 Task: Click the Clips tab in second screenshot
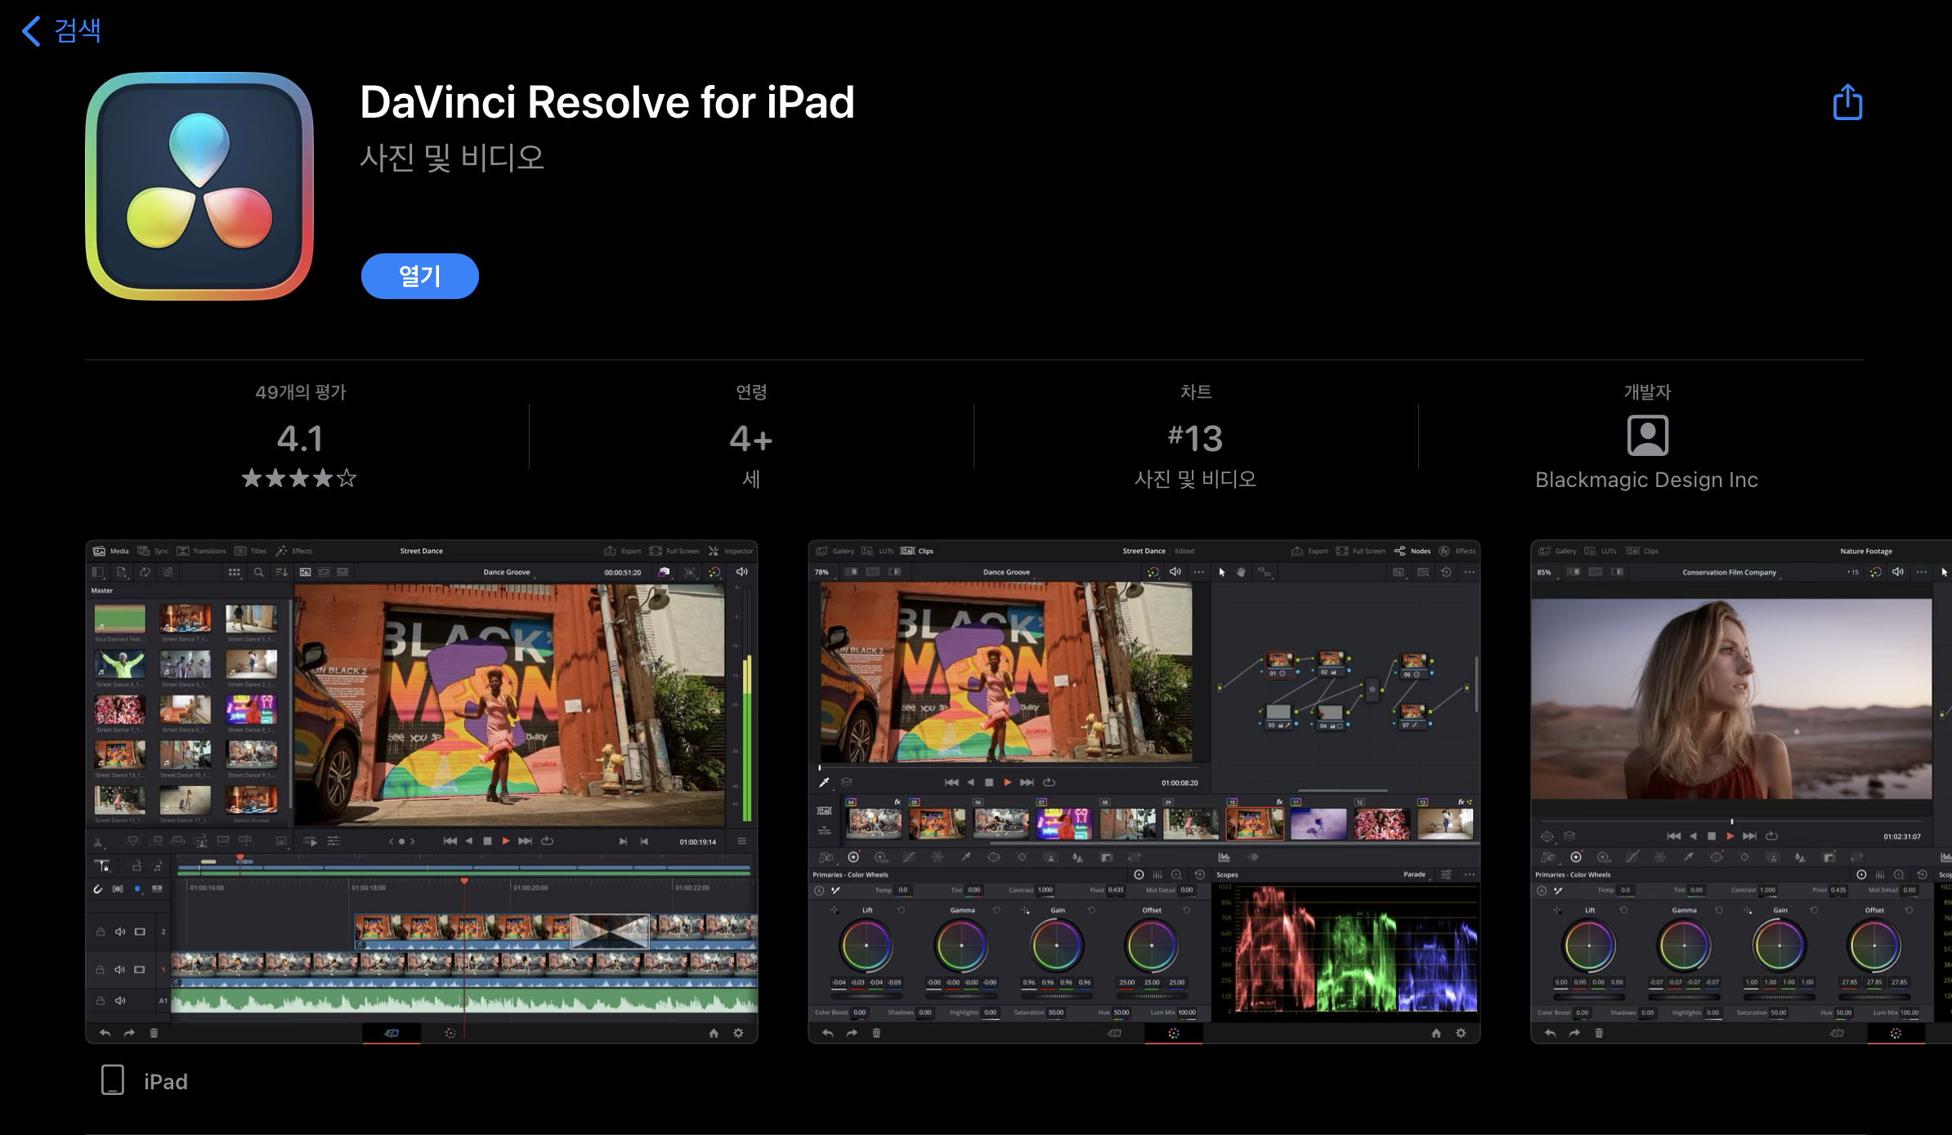click(x=917, y=551)
